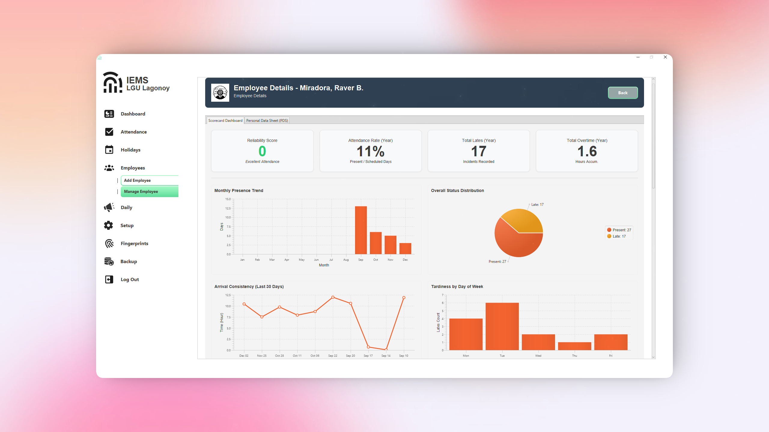Click the Mon bar in Tardiness chart
Image resolution: width=769 pixels, height=432 pixels.
tap(466, 334)
